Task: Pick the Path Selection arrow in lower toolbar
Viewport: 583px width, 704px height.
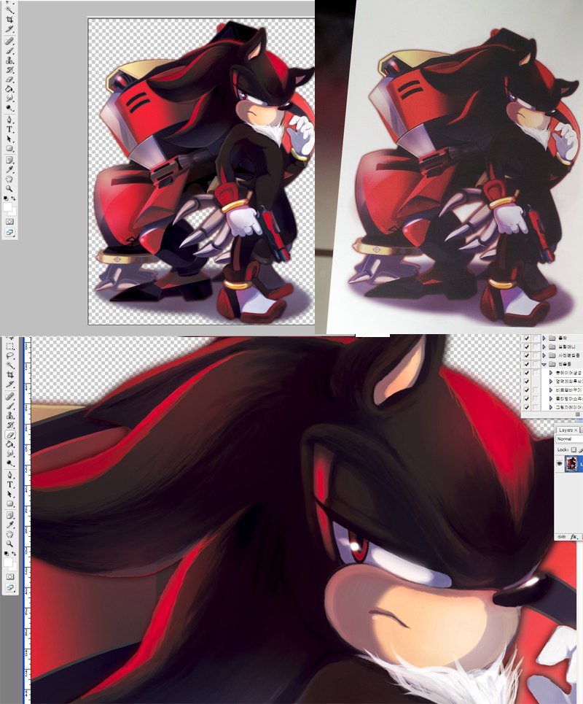Action: pyautogui.click(x=9, y=494)
